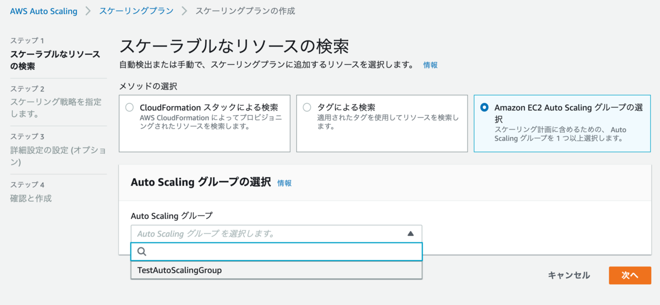Open the AWS Auto Scaling breadcrumb link
Viewport: 660px width, 305px height.
tap(43, 11)
